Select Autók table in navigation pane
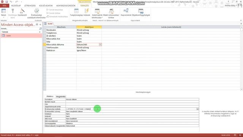 click(x=21, y=35)
